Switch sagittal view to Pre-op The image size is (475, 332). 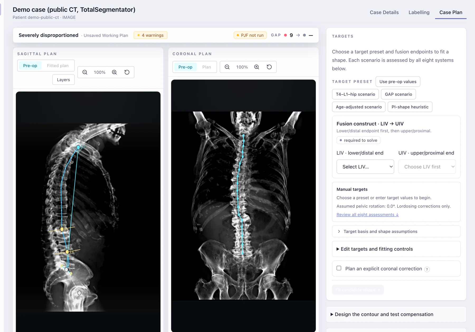click(30, 66)
